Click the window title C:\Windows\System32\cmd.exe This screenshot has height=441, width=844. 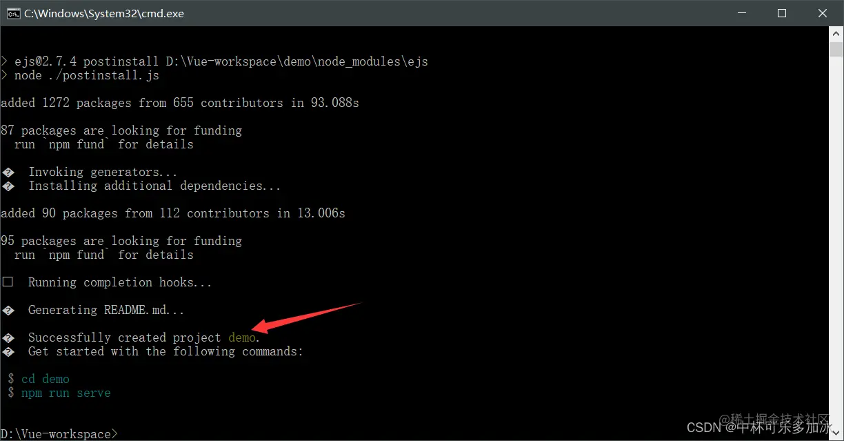click(104, 13)
